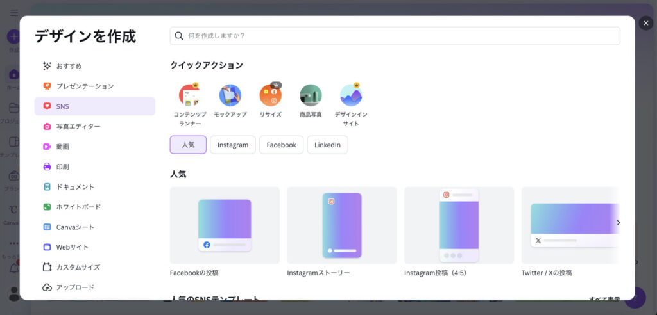Choose カスタムサイズ option
The width and height of the screenshot is (657, 315).
[78, 267]
